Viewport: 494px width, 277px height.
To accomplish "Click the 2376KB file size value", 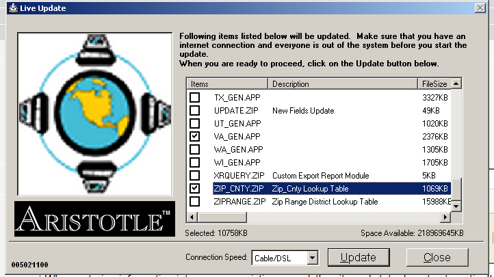I will click(435, 136).
